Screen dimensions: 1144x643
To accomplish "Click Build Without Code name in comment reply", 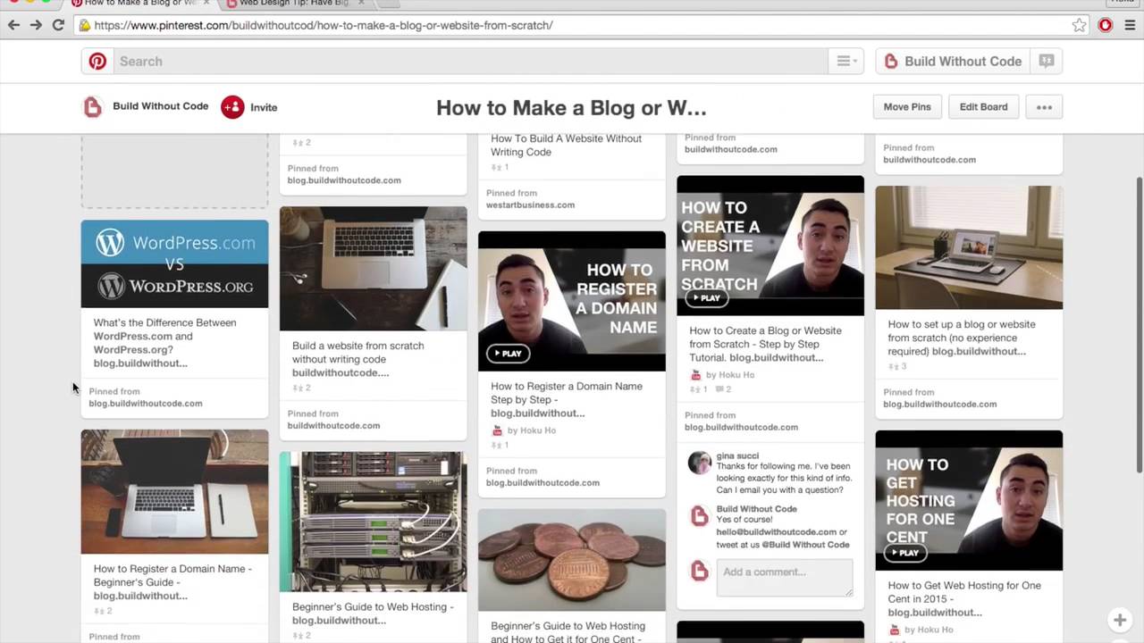I will (756, 509).
